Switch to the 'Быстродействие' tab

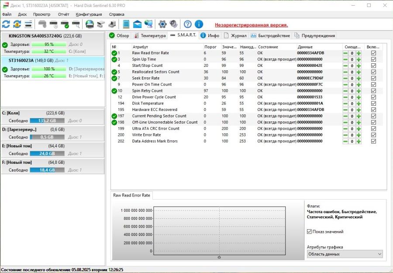[270, 35]
